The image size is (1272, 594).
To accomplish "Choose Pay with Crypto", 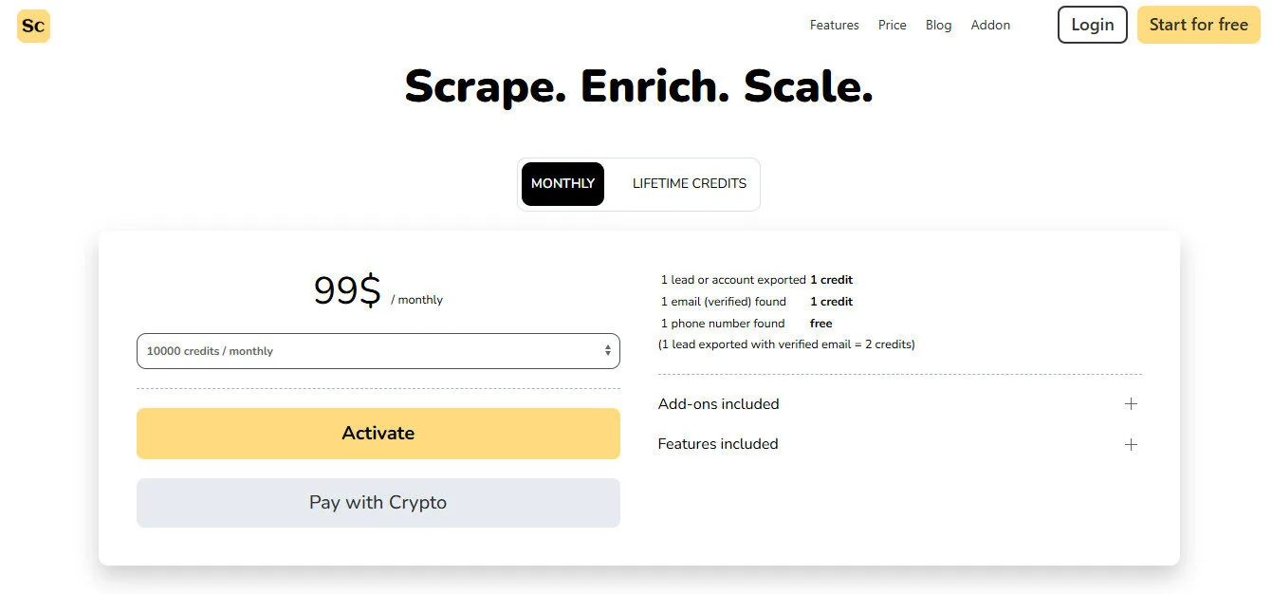I will pyautogui.click(x=378, y=502).
